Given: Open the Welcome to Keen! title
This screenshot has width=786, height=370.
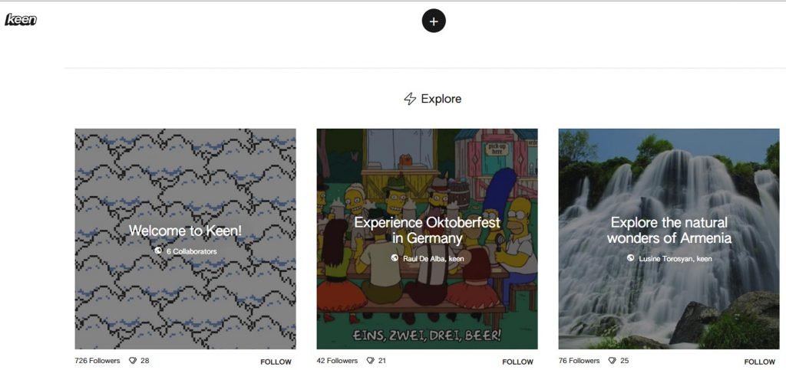Looking at the screenshot, I should [185, 231].
